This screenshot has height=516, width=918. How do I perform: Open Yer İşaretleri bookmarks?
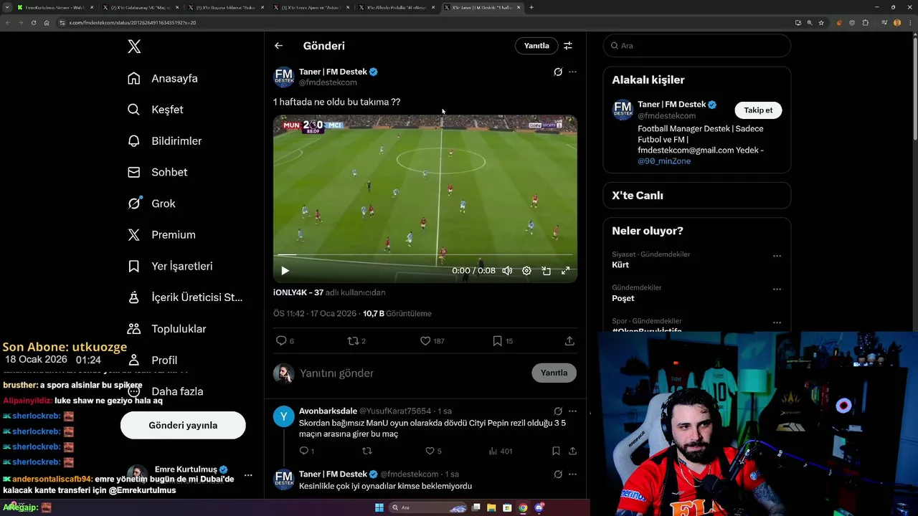tap(170, 266)
